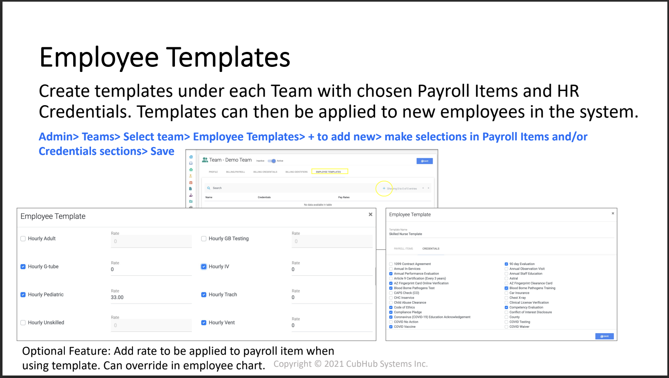Open the Billing Identifiers tab
This screenshot has height=378, width=669.
tap(297, 172)
